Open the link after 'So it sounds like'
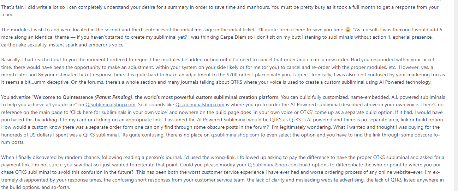Image resolution: width=458 pixels, height=191 pixels. tap(200, 104)
